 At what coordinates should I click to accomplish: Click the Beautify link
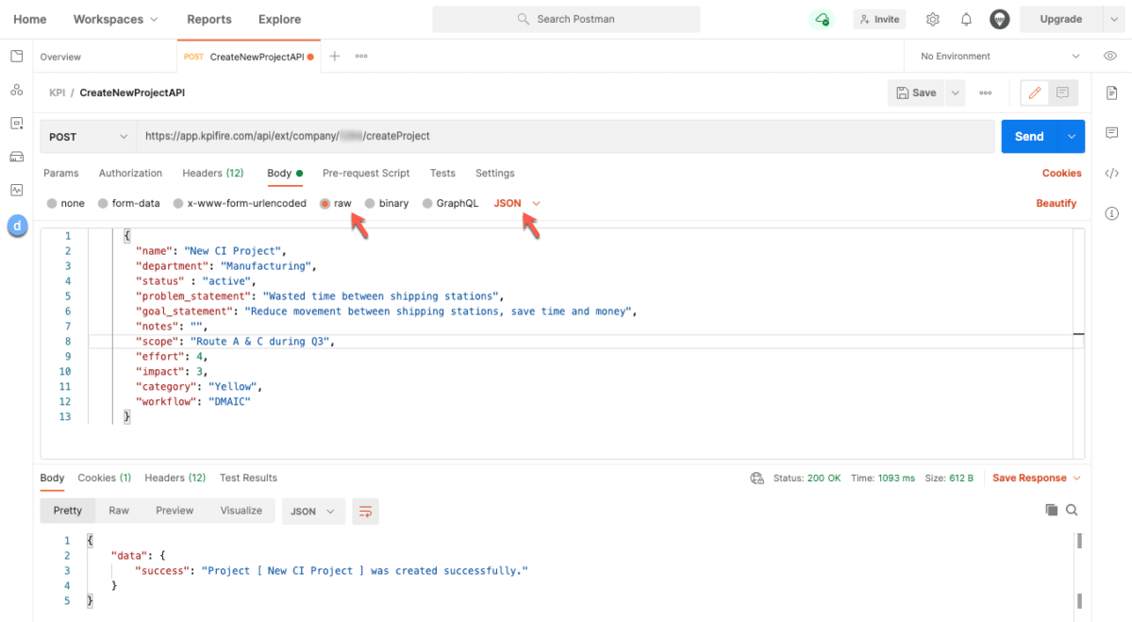[x=1057, y=203]
